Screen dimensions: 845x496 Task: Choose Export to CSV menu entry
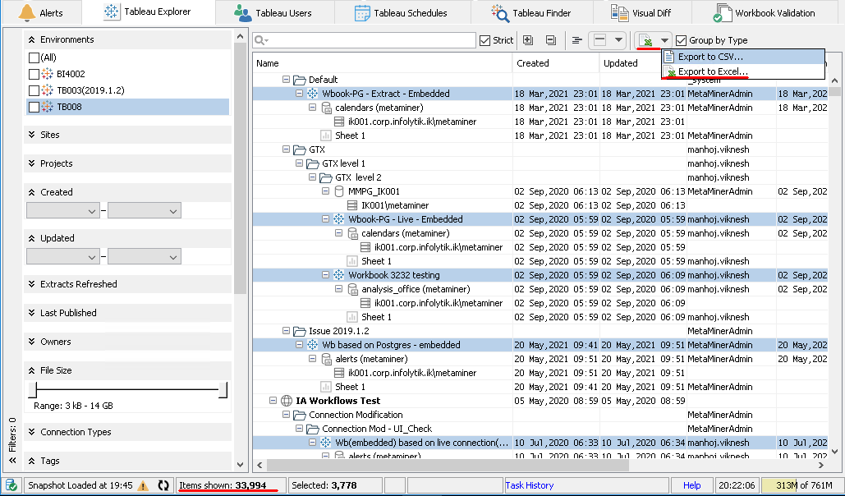click(x=743, y=57)
